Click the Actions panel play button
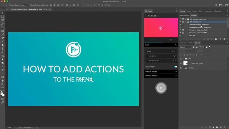The width and height of the screenshot is (229, 129). [212, 39]
